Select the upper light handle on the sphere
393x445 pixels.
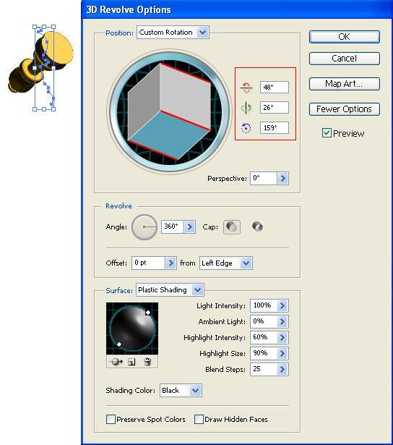point(147,313)
